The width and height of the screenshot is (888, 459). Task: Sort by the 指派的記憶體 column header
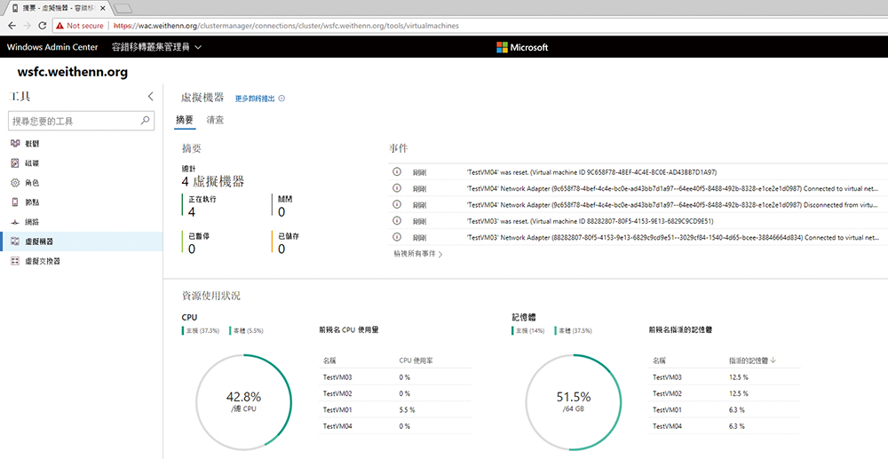[752, 360]
